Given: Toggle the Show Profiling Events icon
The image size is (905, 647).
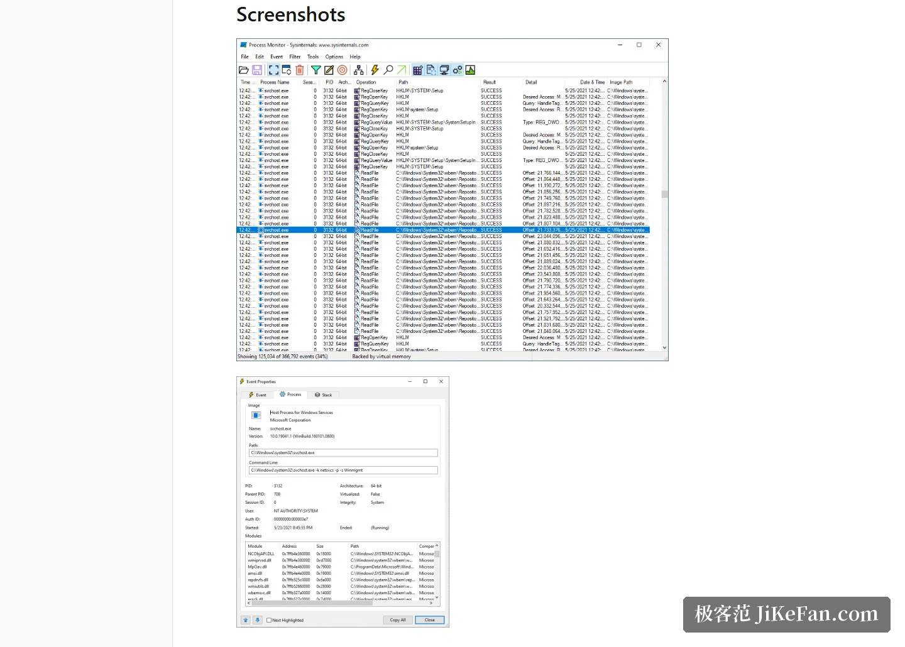Looking at the screenshot, I should pyautogui.click(x=470, y=70).
